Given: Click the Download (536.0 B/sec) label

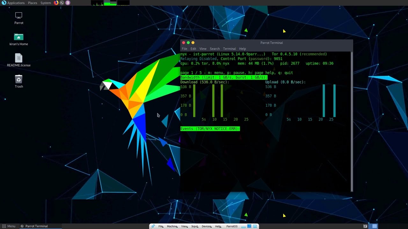Looking at the screenshot, I should [205, 82].
